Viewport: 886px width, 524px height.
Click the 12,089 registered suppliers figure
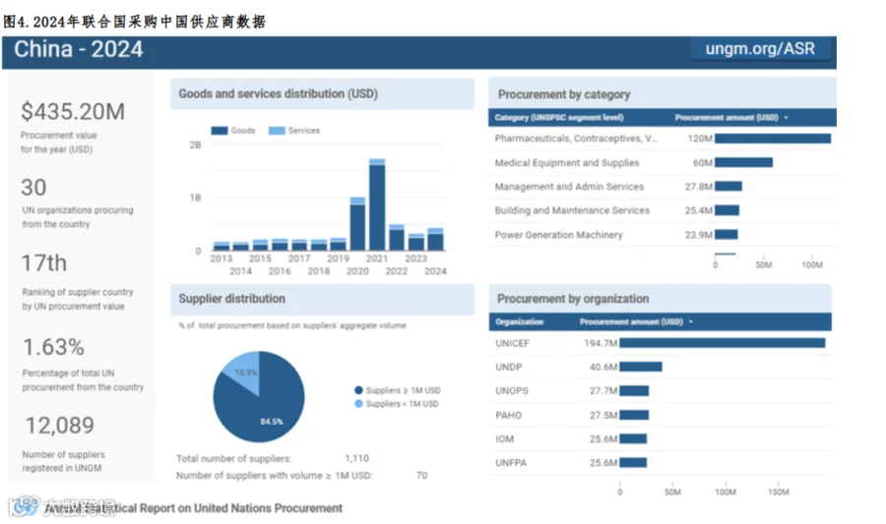pyautogui.click(x=60, y=426)
